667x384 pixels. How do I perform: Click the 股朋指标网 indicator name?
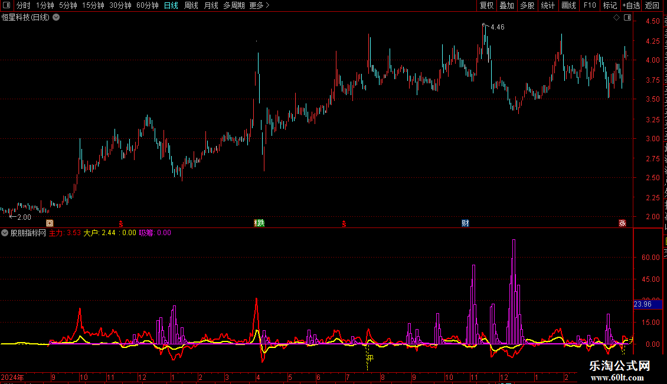point(28,233)
